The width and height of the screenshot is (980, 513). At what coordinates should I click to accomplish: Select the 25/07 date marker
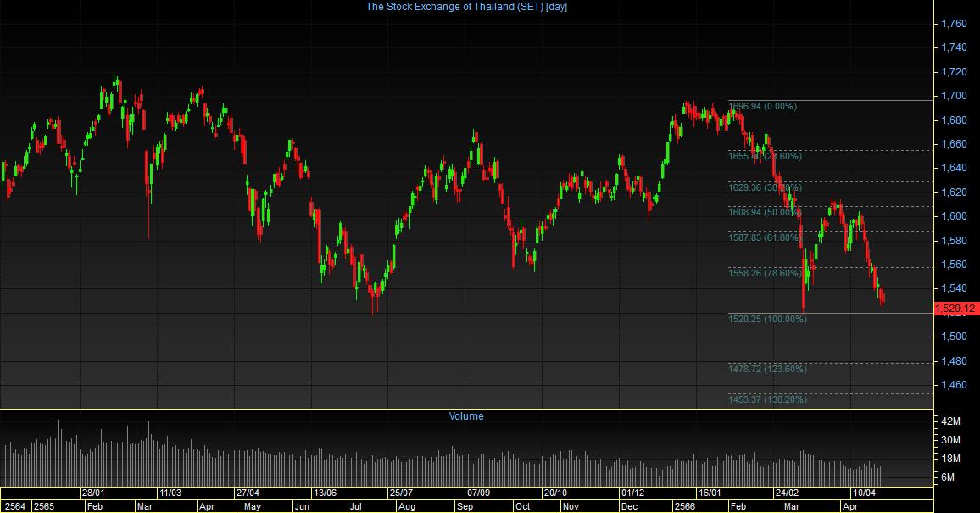pos(401,493)
